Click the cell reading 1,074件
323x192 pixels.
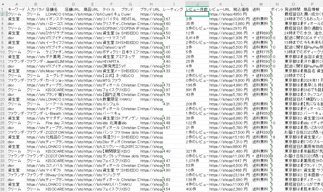[x=197, y=161]
